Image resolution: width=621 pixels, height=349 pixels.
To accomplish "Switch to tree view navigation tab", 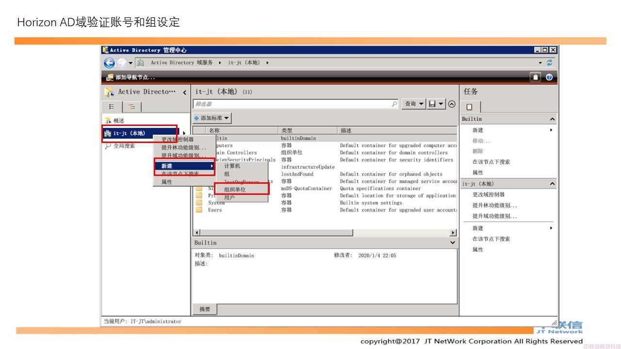I will 131,107.
